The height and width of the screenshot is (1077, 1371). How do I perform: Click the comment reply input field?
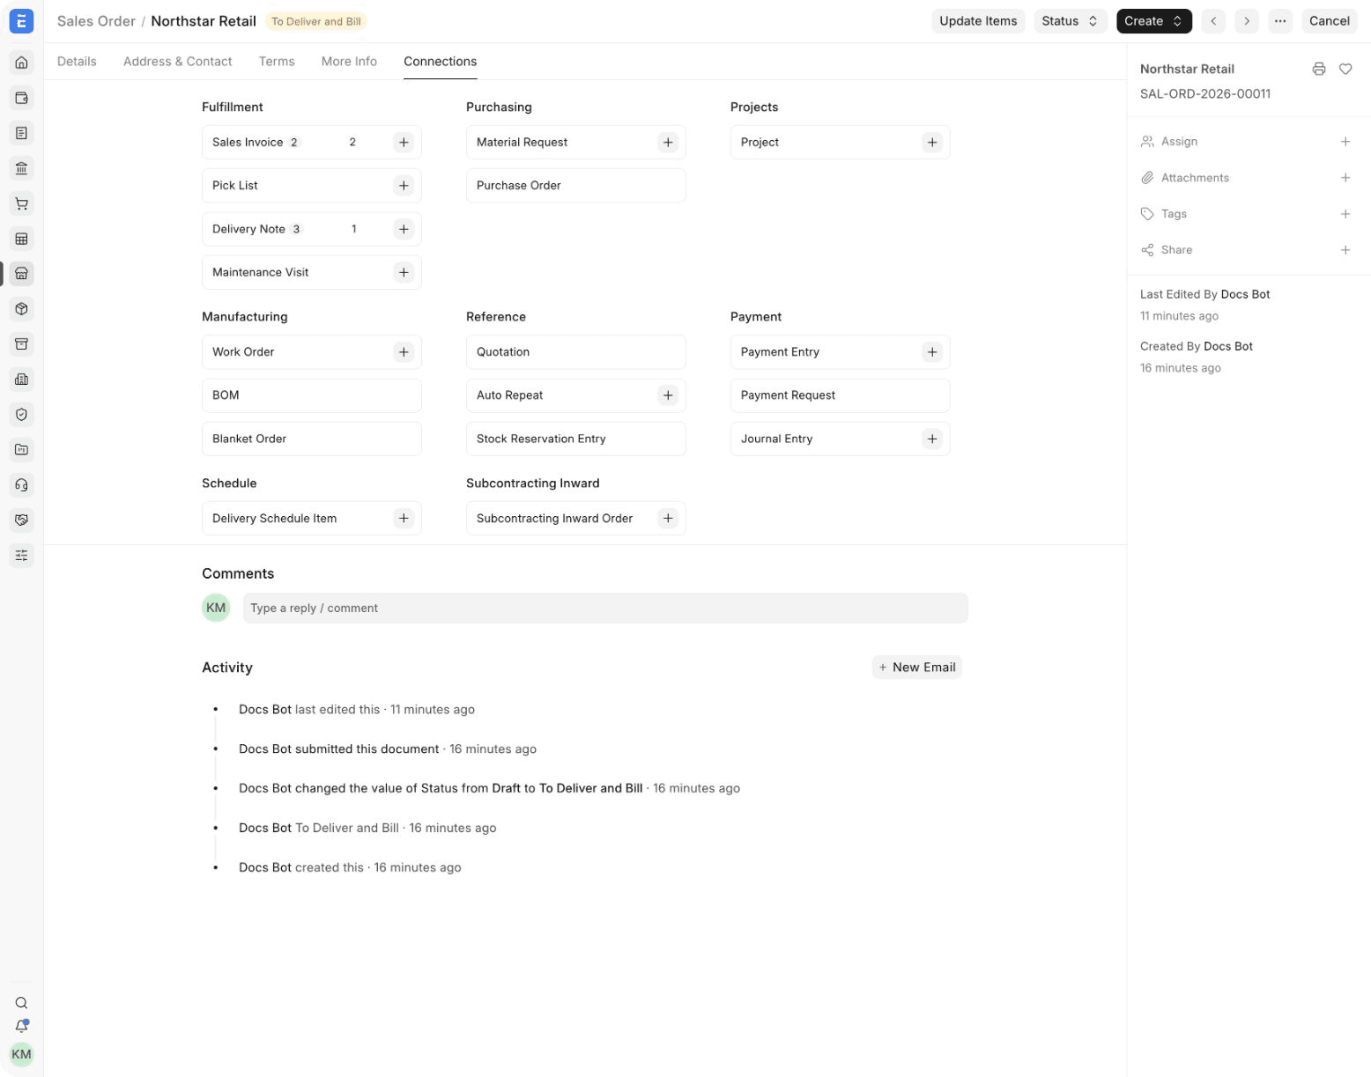click(605, 609)
